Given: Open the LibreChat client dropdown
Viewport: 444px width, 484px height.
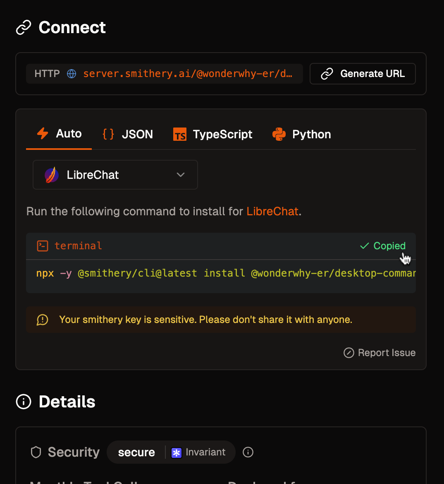Looking at the screenshot, I should click(x=115, y=175).
